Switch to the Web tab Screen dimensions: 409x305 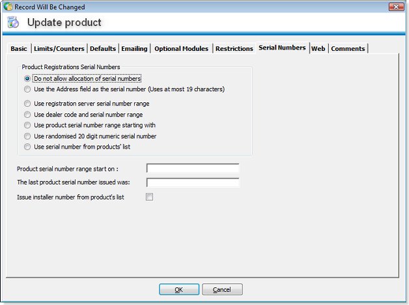pos(318,49)
